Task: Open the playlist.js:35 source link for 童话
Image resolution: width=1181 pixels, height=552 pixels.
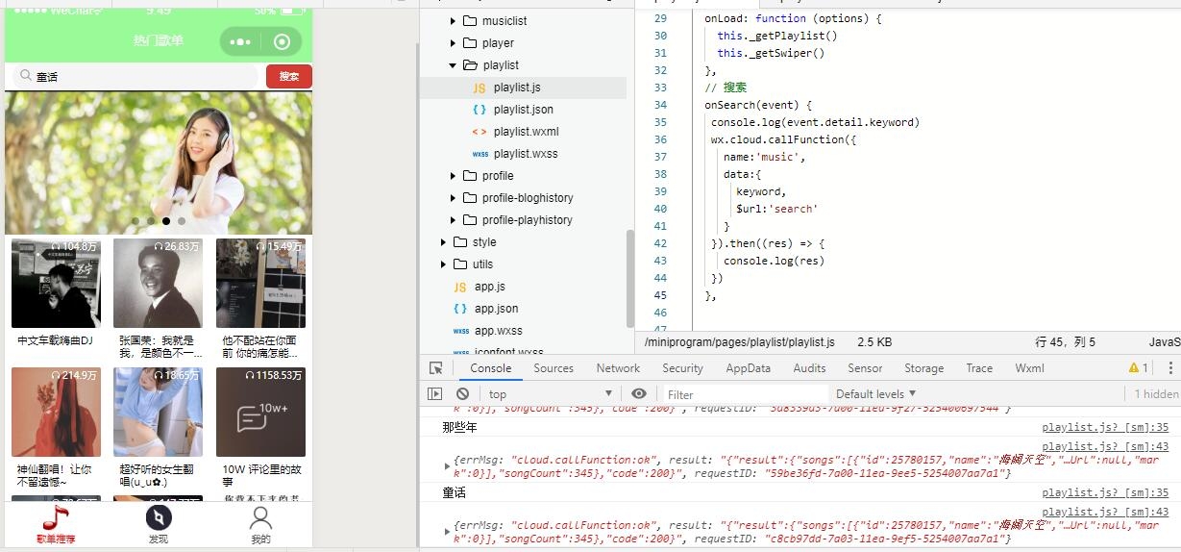Action: (1105, 492)
